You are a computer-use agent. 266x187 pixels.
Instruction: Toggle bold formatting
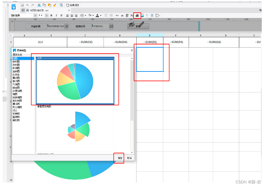(51, 15)
